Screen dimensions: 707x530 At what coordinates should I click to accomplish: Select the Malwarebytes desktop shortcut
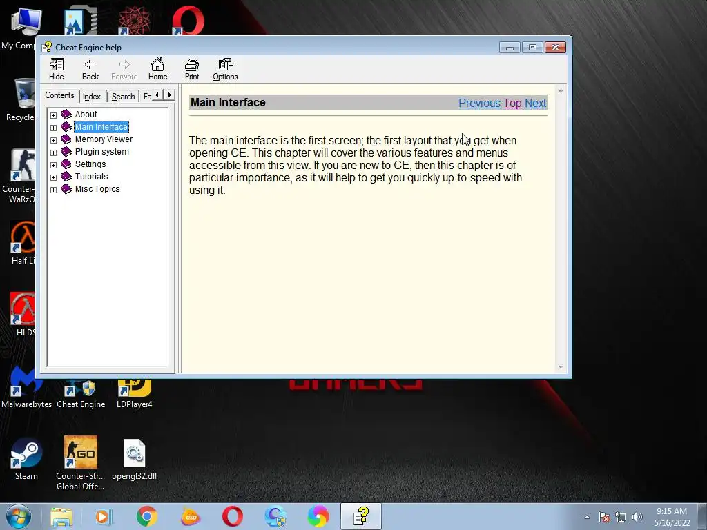[26, 389]
